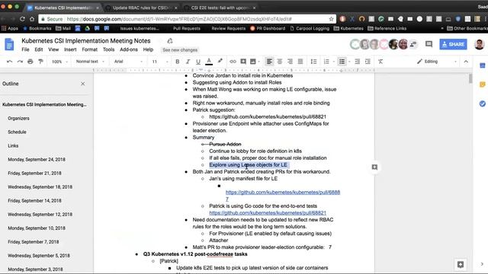Insert a link with link icon

(x=233, y=62)
